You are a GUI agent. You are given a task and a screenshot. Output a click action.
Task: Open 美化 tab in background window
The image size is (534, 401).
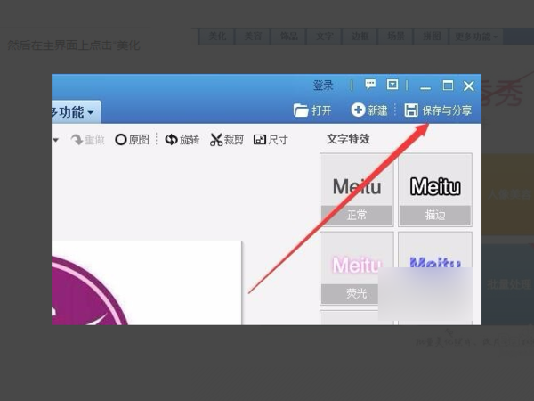point(217,37)
